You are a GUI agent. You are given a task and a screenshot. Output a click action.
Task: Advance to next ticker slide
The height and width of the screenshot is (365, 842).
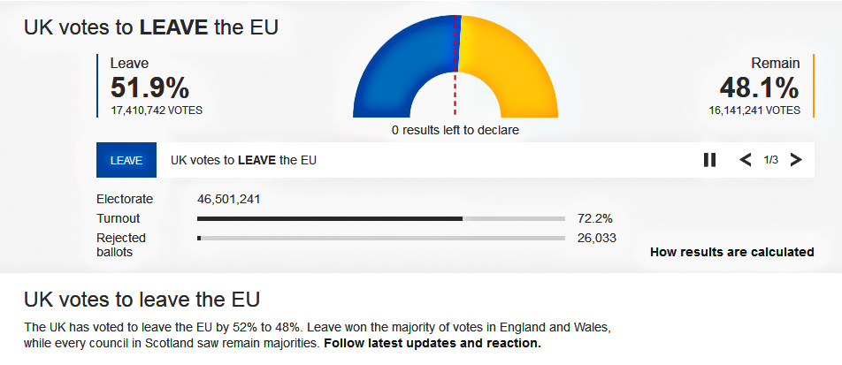795,160
